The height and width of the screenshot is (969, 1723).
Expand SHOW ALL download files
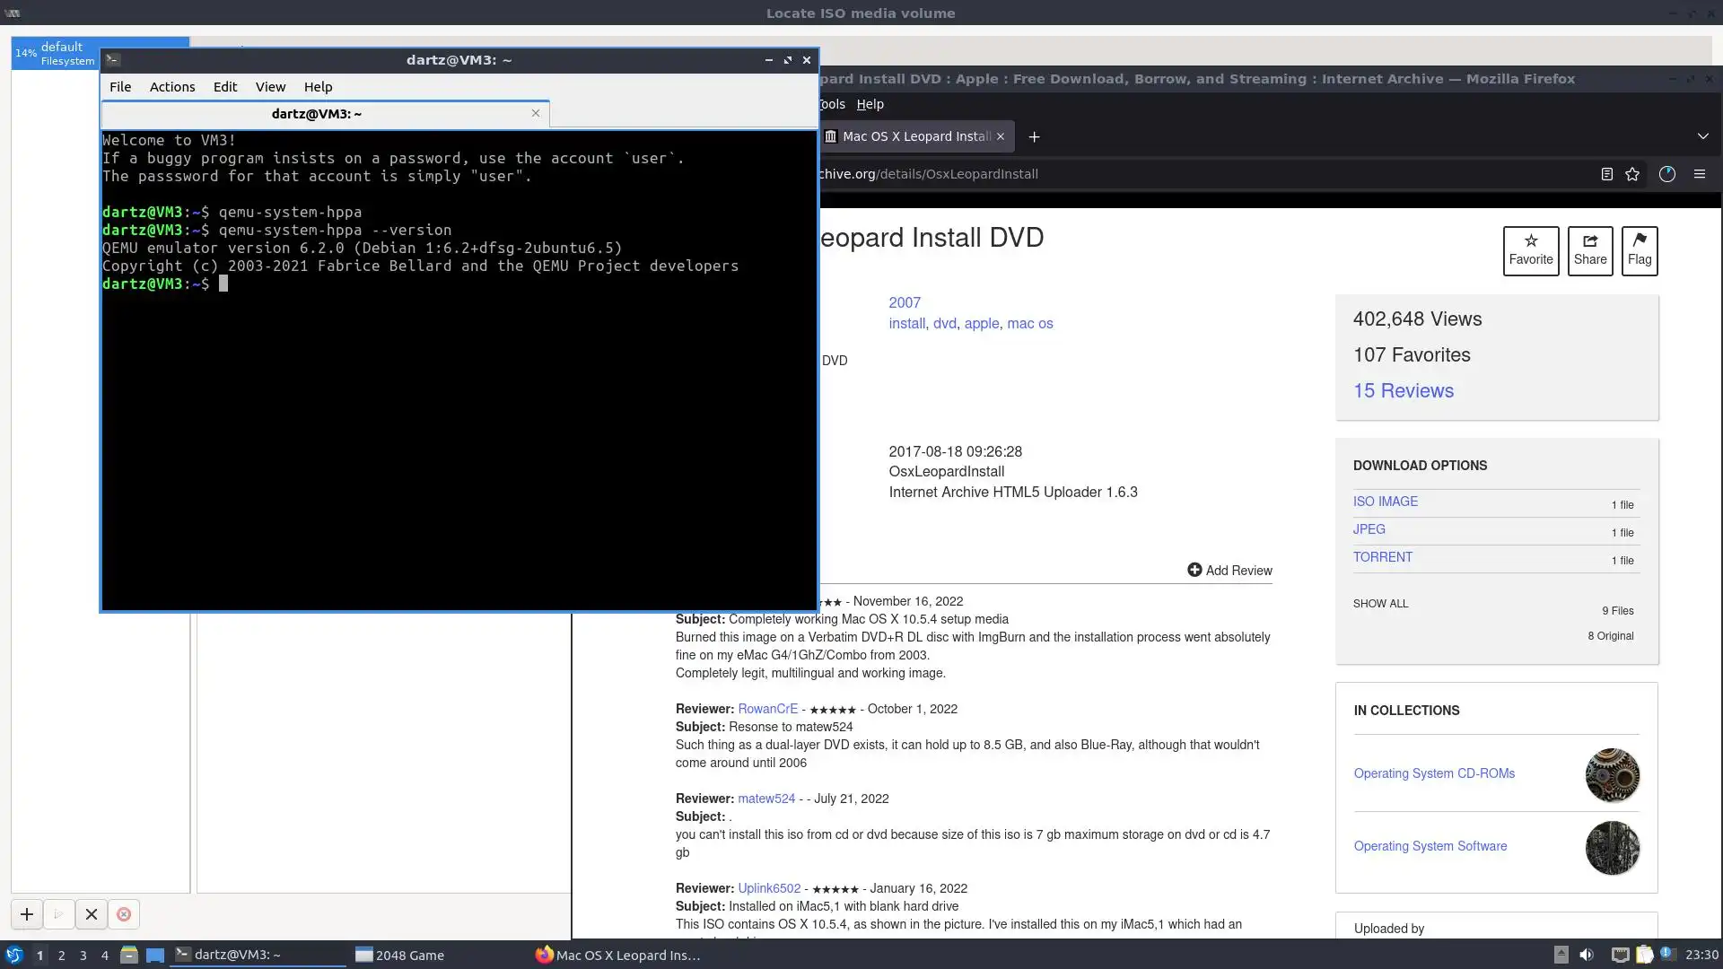click(x=1380, y=604)
